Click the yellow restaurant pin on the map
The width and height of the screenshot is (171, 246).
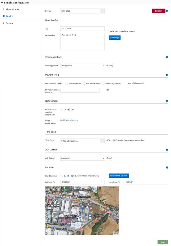(x=48, y=226)
